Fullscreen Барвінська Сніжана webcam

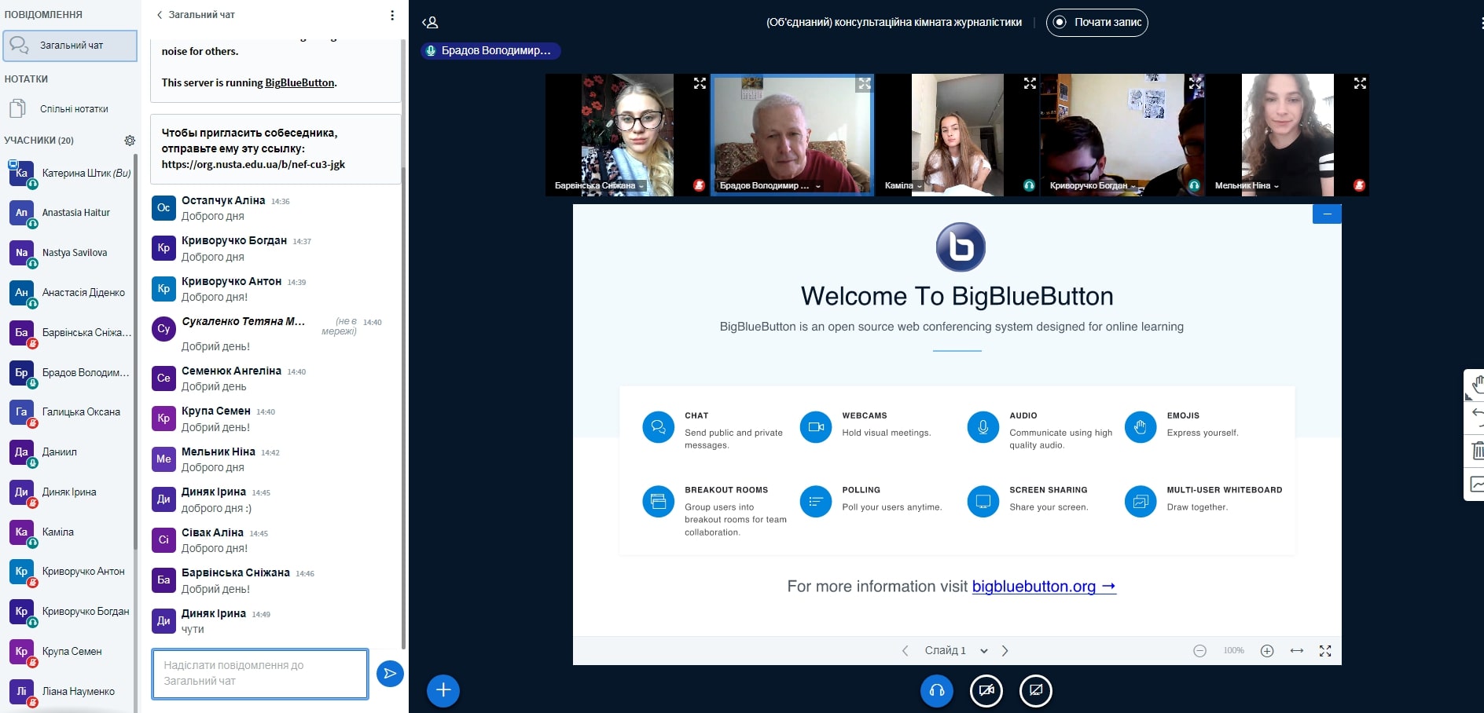pos(700,83)
